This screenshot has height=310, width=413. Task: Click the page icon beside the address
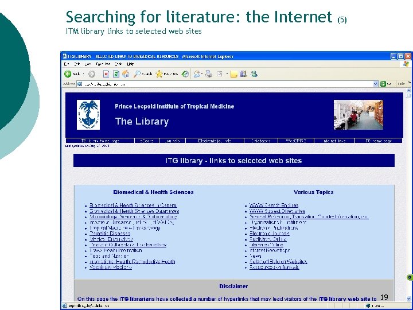80,84
